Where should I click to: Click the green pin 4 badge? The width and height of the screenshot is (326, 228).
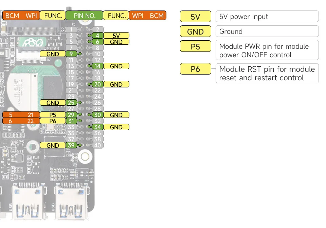pos(97,36)
